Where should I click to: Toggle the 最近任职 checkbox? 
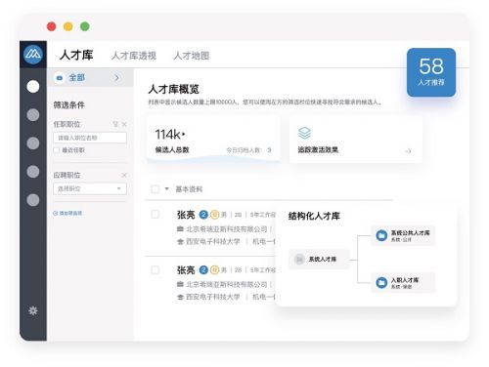(x=57, y=150)
